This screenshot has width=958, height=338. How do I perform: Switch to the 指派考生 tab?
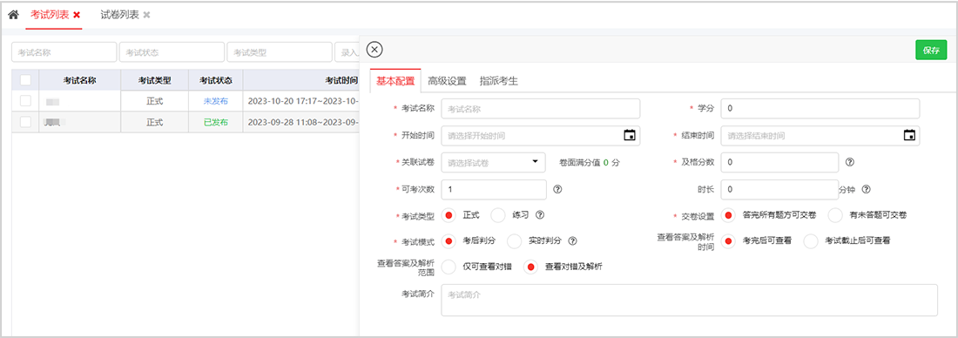pos(499,81)
